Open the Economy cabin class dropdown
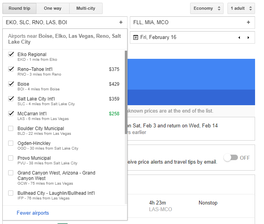Screen dimensions: 264x224 tap(207, 8)
